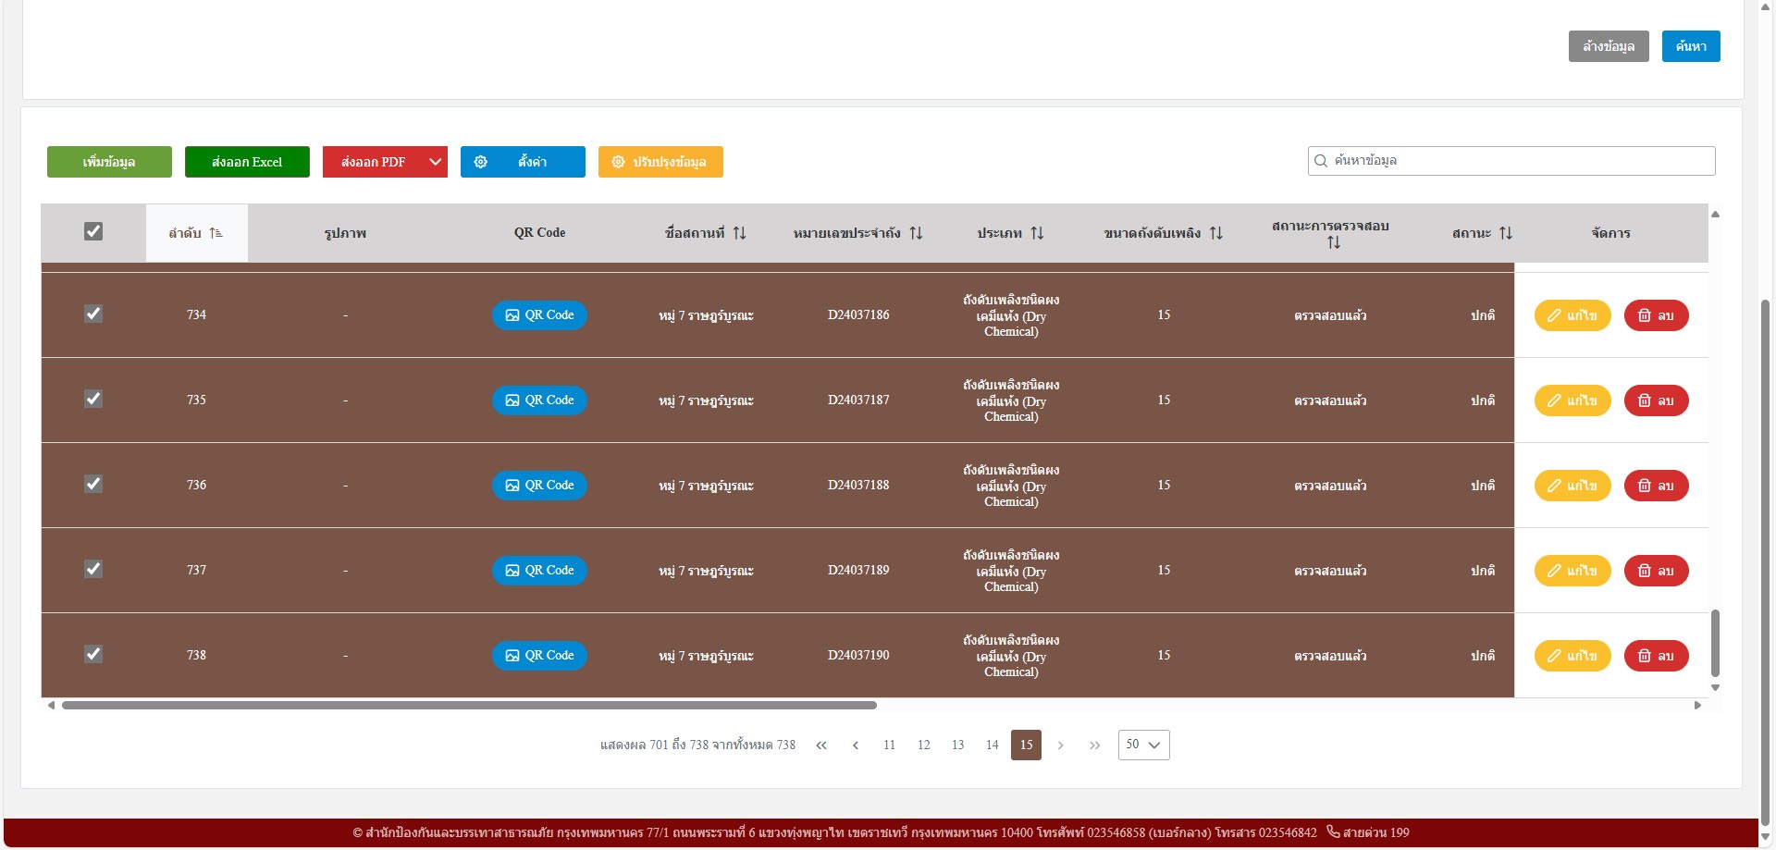Sort by สถานะการตรวจสอบ sort icon
Screen dimensions: 1776x850
point(1333,242)
